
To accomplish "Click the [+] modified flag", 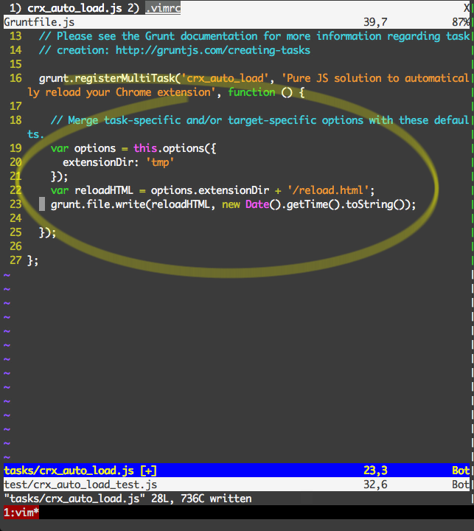I will (x=148, y=471).
